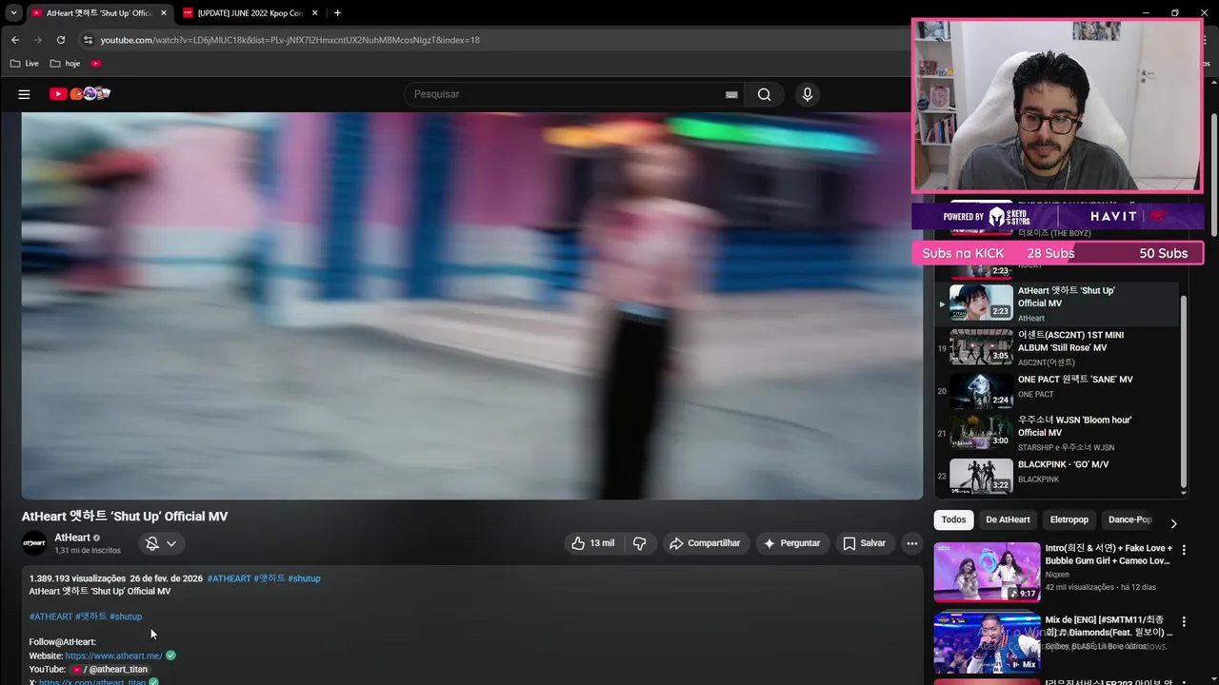Screen dimensions: 1219x685
Task: Open the hoje bookmarks folder
Action: [x=66, y=64]
